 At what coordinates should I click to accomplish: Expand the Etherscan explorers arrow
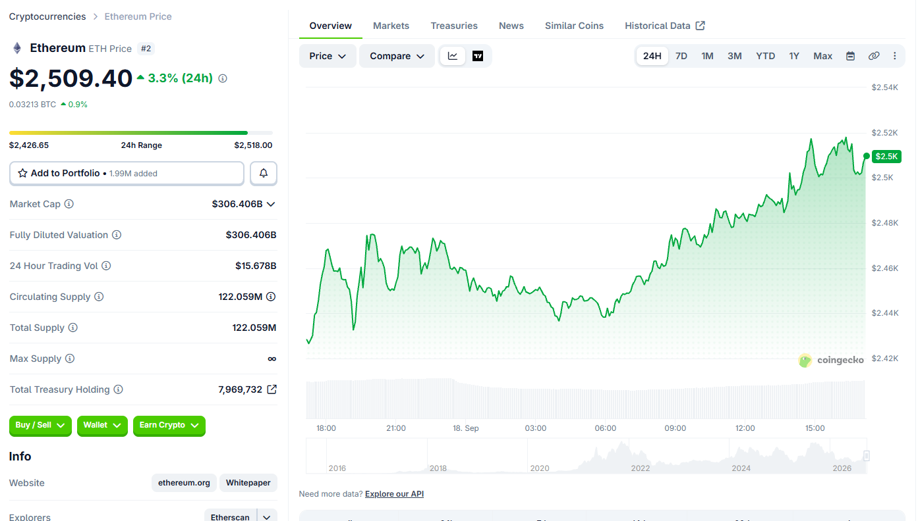266,518
